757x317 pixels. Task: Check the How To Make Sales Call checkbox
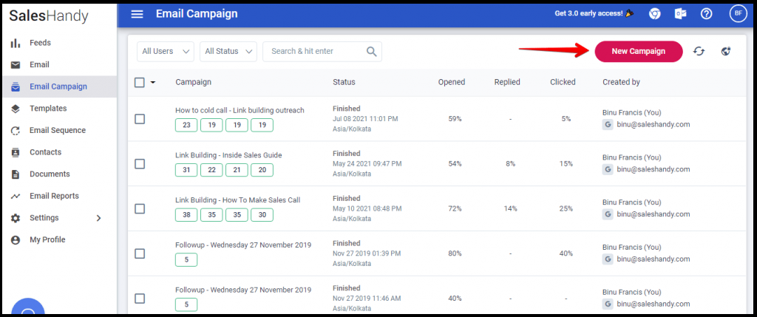[140, 208]
